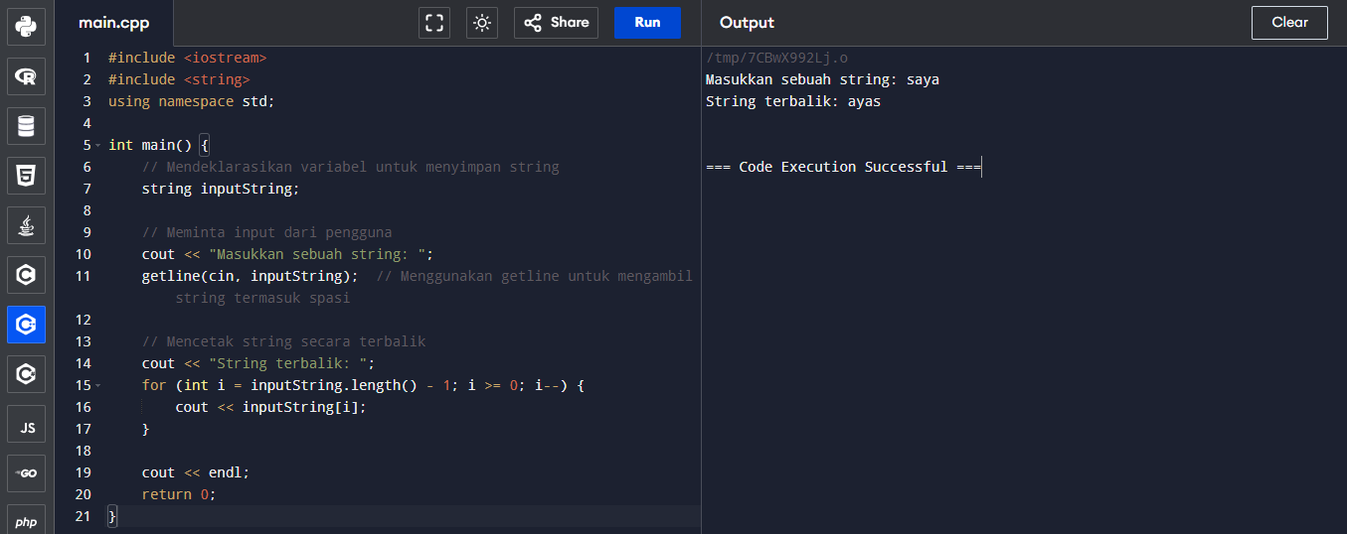
Task: Open the PHP compiler
Action: 26,521
